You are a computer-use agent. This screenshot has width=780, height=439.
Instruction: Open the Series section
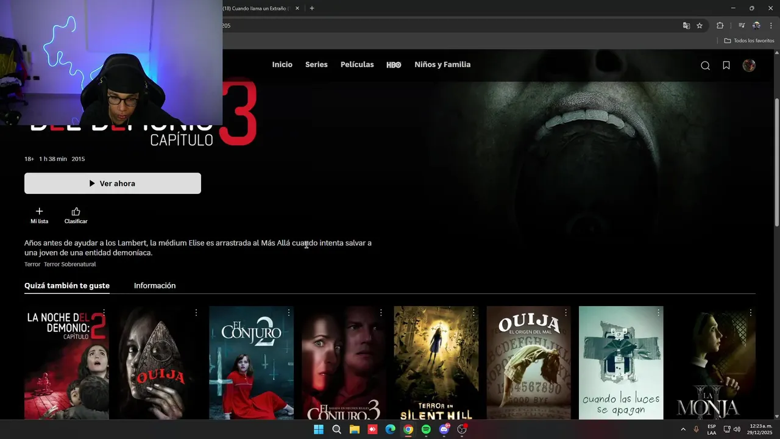tap(316, 65)
